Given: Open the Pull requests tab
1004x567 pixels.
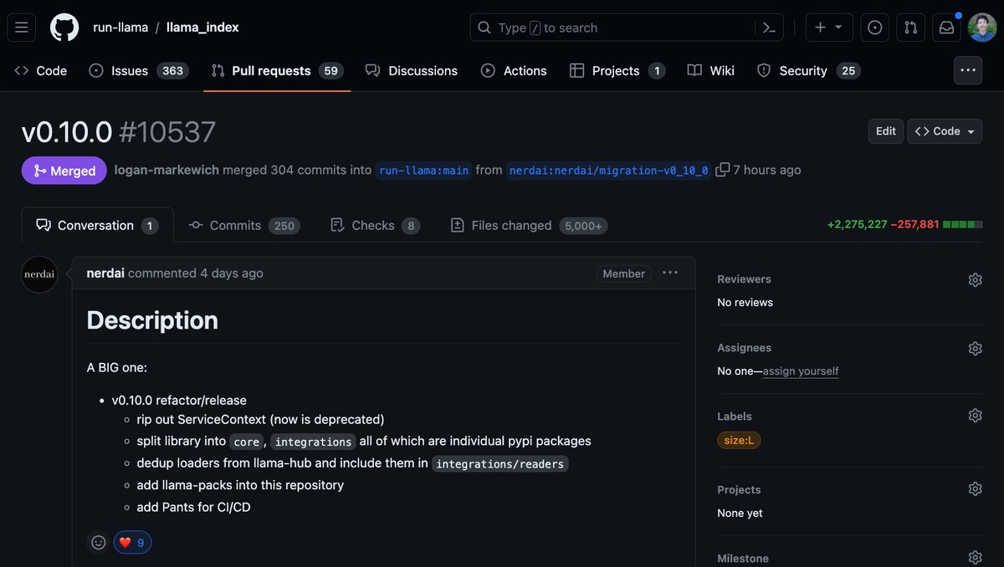Looking at the screenshot, I should pyautogui.click(x=277, y=71).
